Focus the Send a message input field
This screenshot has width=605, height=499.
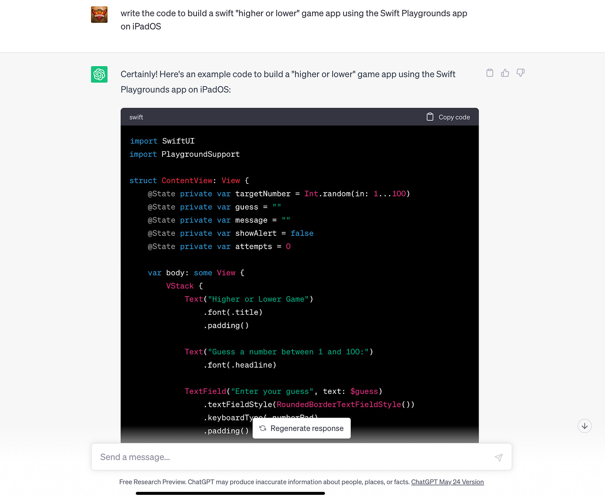point(302,457)
